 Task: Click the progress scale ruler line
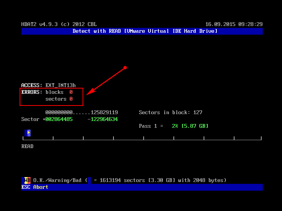pyautogui.click(x=142, y=139)
